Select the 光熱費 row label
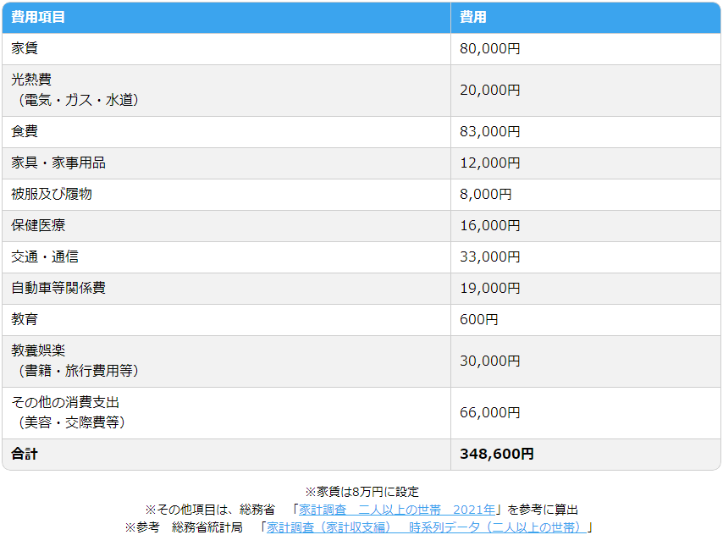This screenshot has height=546, width=723. 31,80
